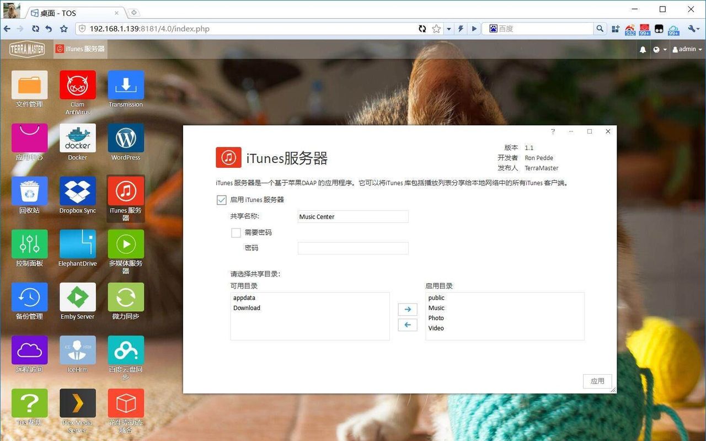Launch the Transmission download app
706x441 pixels.
tap(126, 85)
